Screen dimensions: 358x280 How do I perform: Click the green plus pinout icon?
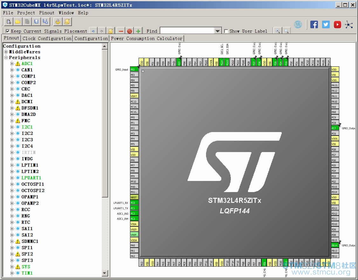138,31
